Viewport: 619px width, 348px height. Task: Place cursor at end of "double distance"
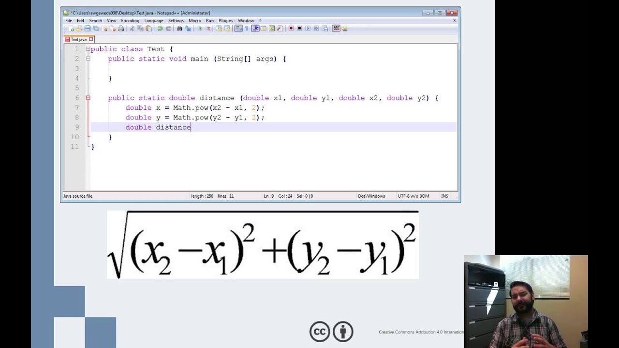191,127
